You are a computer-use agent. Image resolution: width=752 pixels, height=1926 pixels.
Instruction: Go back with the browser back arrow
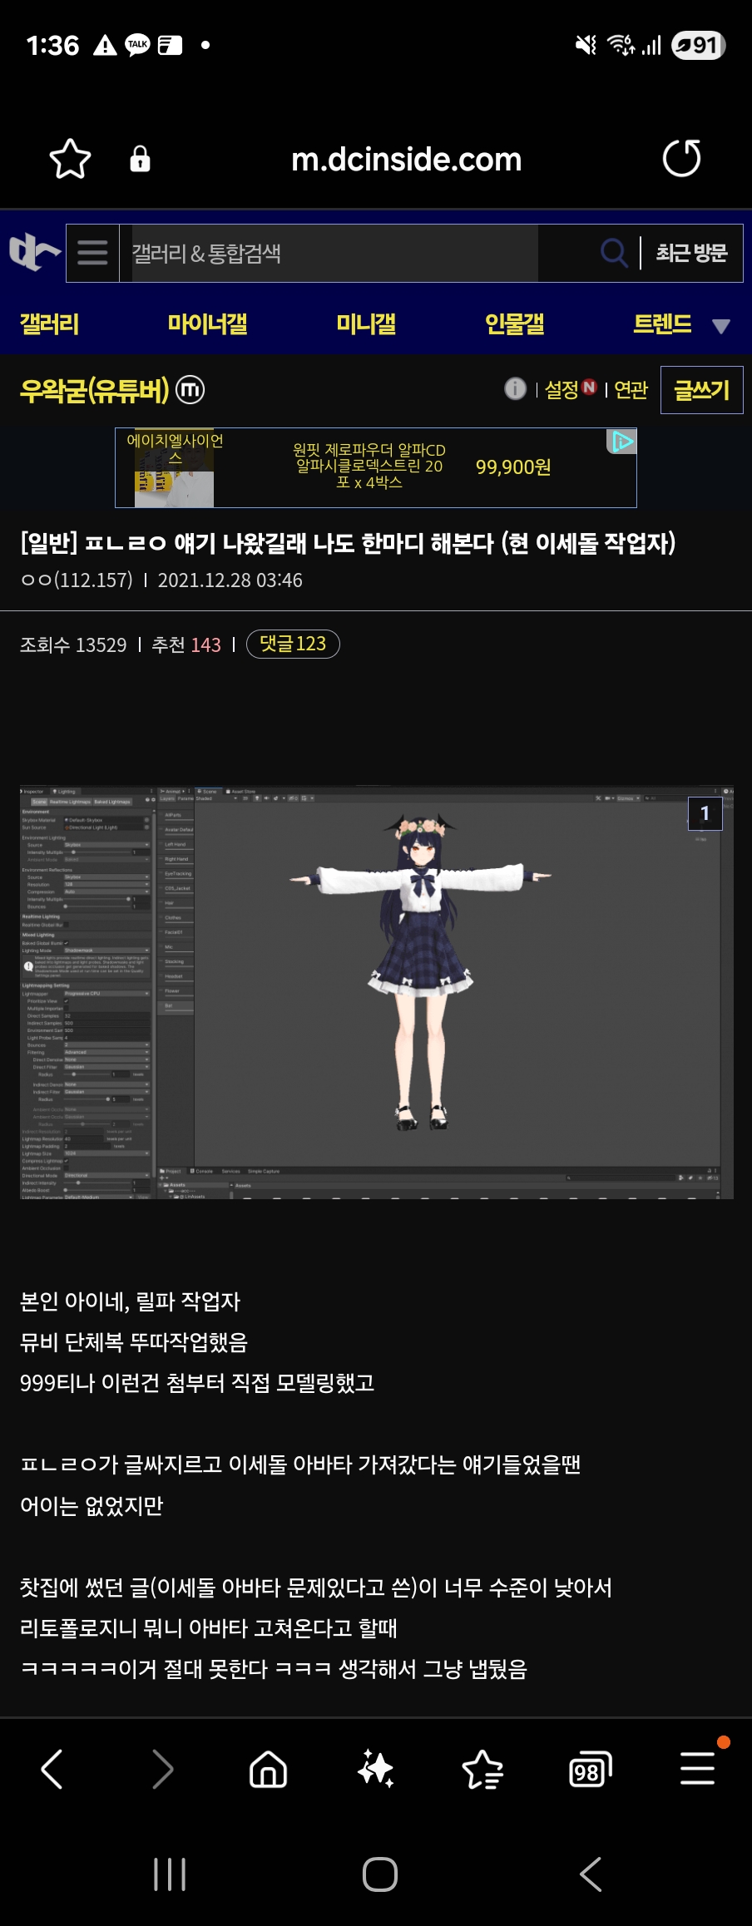(52, 1768)
